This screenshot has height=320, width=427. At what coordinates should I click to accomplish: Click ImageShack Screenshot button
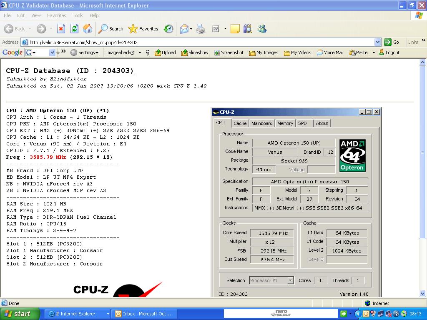pos(229,52)
